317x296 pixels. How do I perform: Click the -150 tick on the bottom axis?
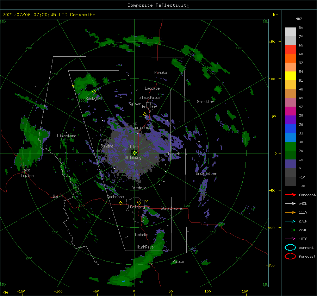coord(21,291)
